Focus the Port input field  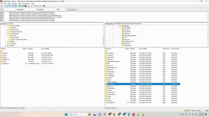point(63,9)
